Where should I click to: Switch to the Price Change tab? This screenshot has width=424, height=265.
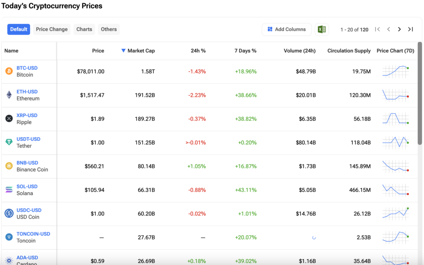pyautogui.click(x=52, y=29)
